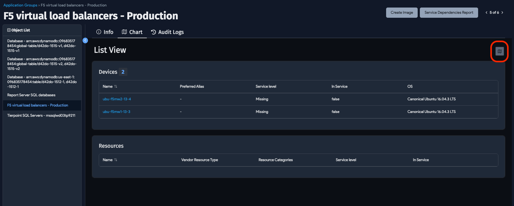The width and height of the screenshot is (514, 206).
Task: Select the d42do-1512-1 database object
Action: (41, 82)
